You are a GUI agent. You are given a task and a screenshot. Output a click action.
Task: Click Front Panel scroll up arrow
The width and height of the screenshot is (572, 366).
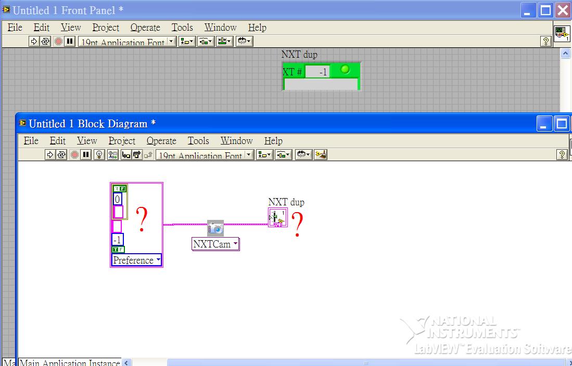click(565, 54)
